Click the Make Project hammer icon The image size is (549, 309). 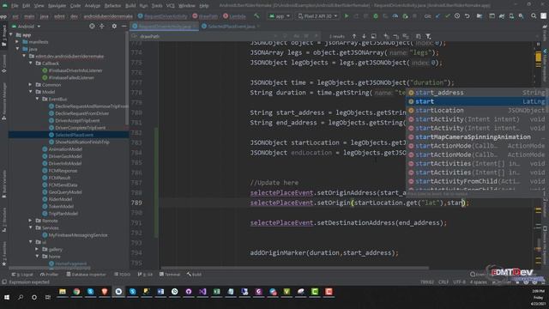click(x=257, y=16)
